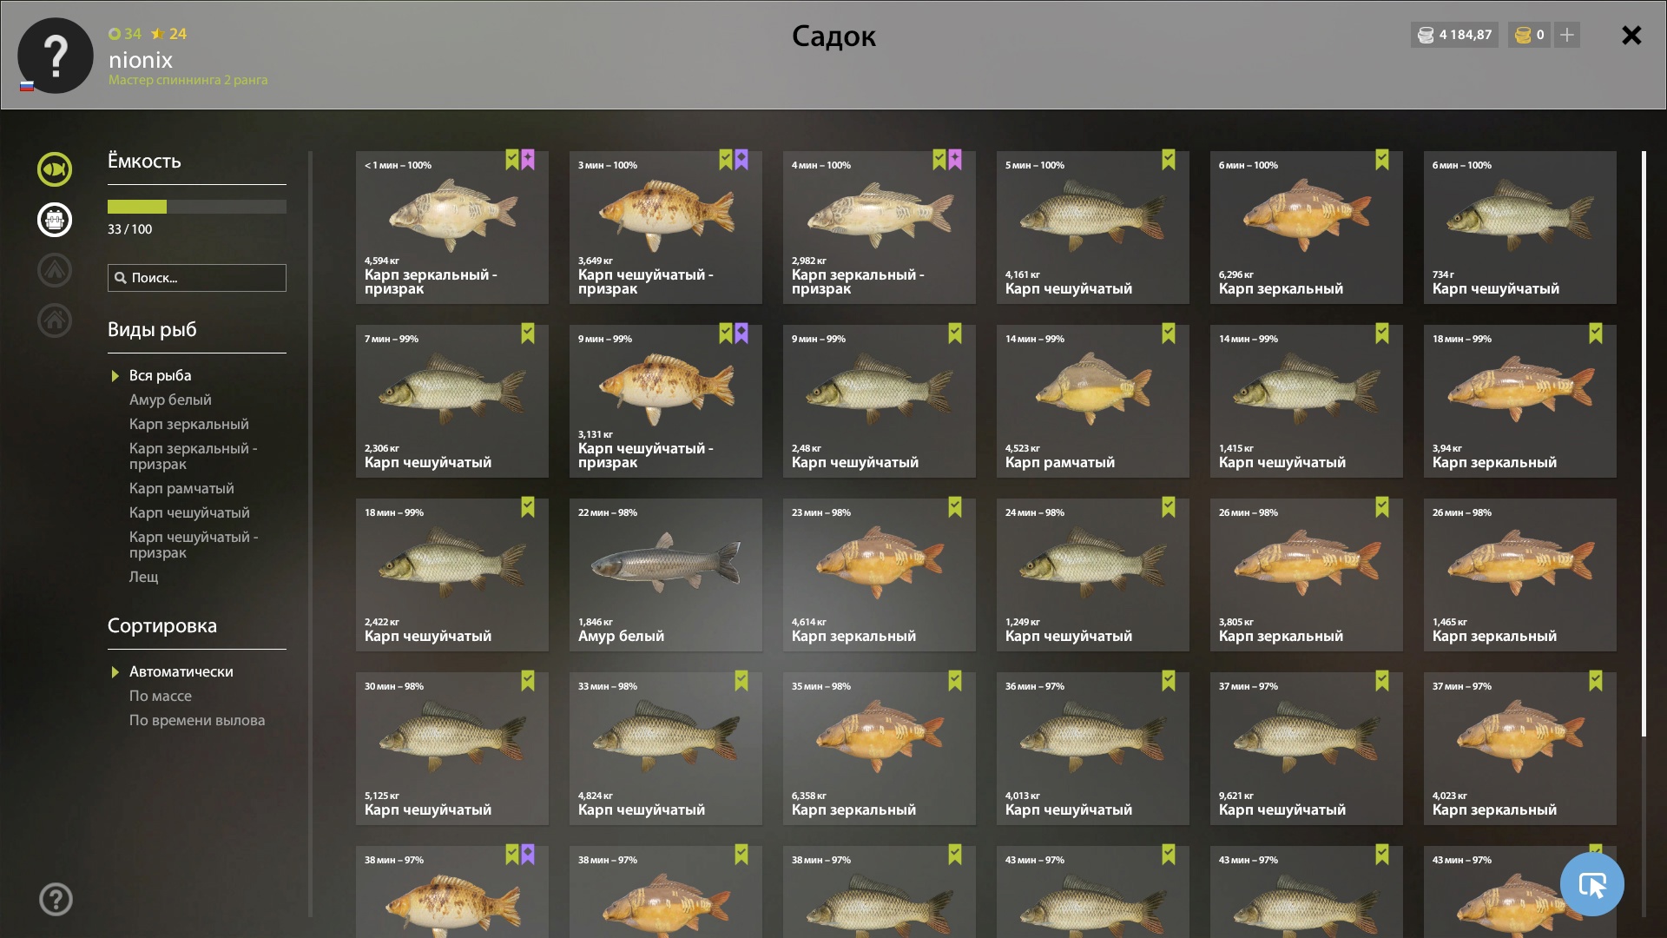Click the plus icon to add gold coins
1667x938 pixels.
1567,36
